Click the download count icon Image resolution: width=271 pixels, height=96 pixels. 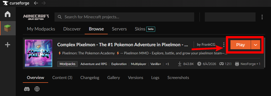(180, 64)
